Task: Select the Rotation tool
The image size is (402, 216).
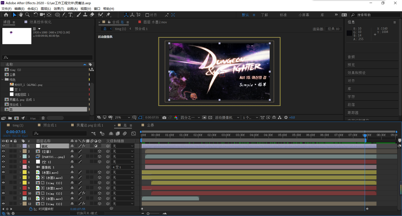Action: (x=36, y=15)
